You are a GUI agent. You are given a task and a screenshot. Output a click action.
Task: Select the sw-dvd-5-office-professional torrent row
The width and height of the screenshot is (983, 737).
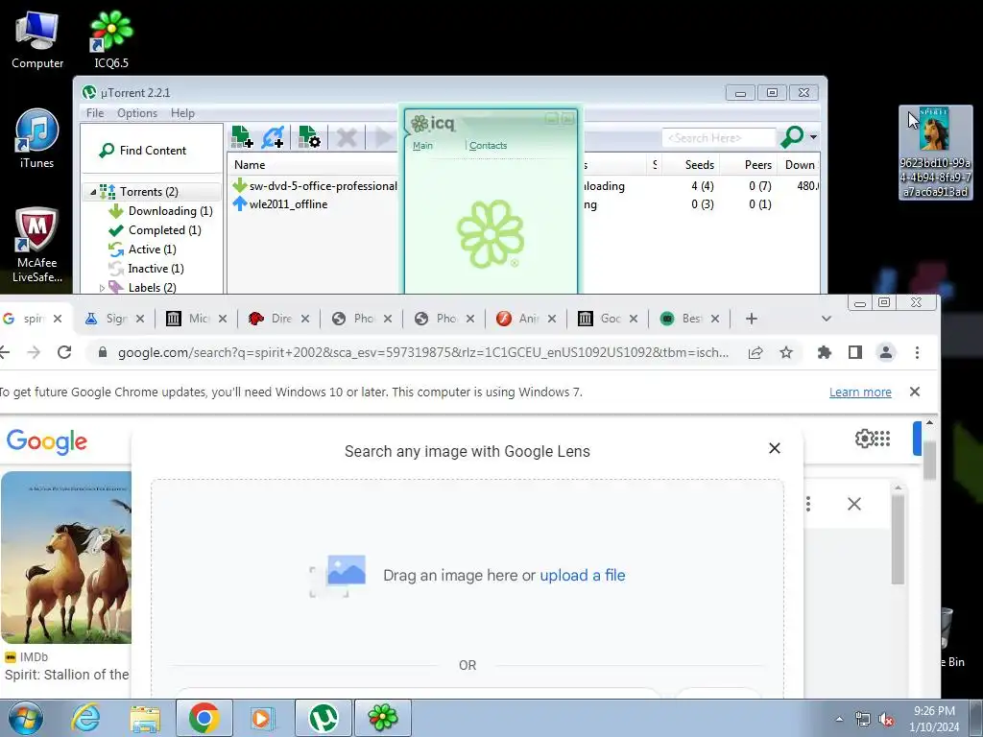coord(315,186)
